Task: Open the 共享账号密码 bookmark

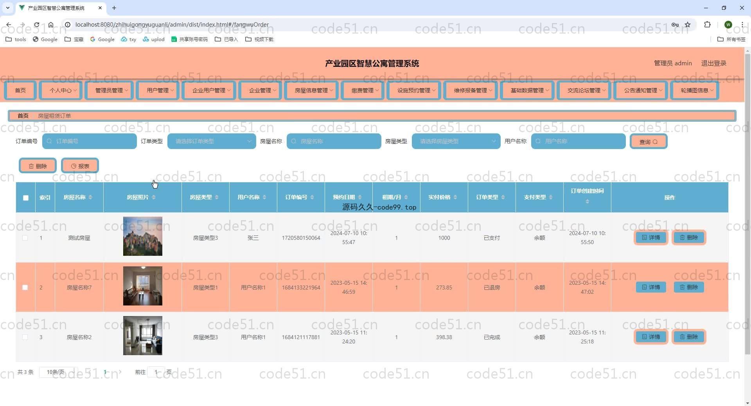Action: click(190, 39)
